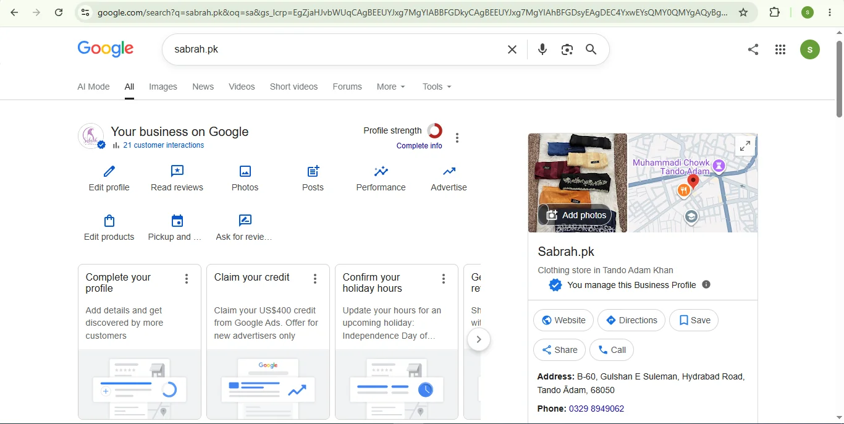The image size is (844, 424).
Task: Reload the current page
Action: (59, 12)
